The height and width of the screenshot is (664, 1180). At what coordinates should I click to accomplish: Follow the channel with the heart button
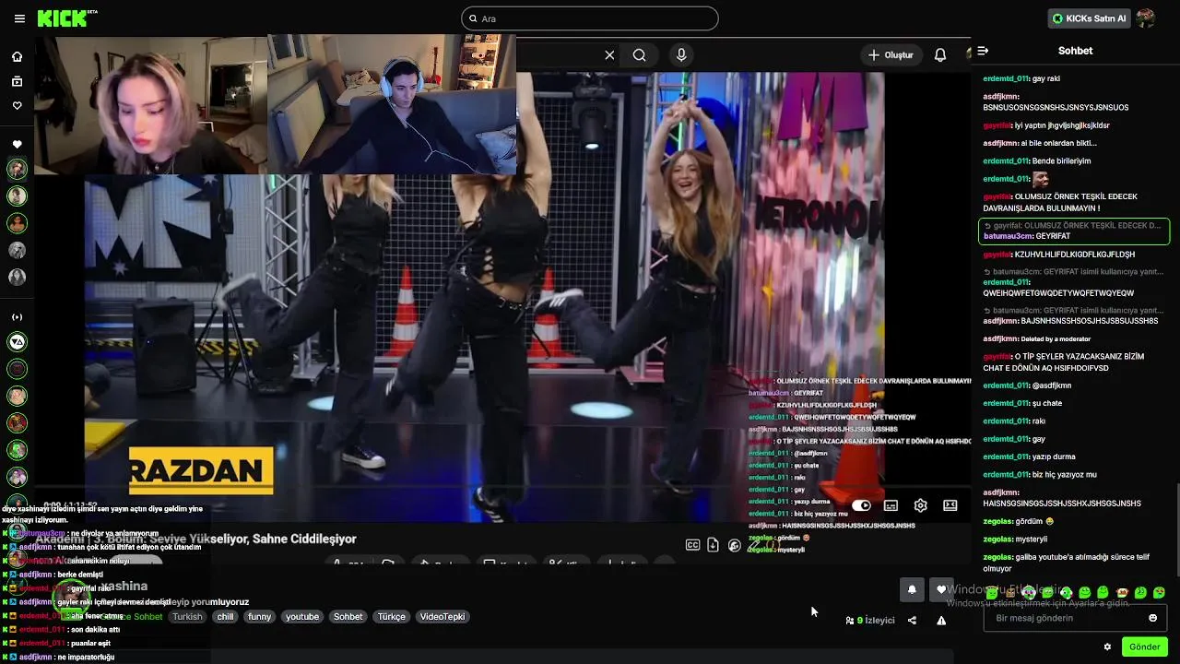(941, 590)
